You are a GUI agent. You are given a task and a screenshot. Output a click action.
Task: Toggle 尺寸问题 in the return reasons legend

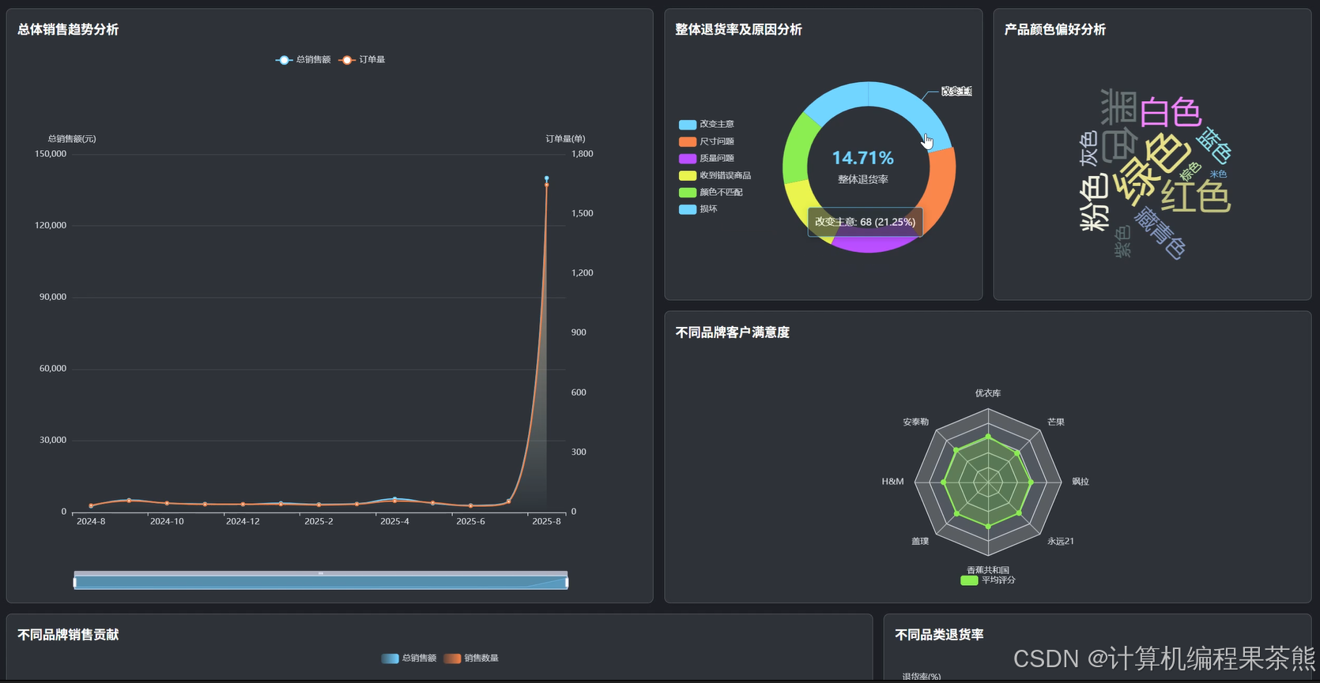[x=707, y=141]
